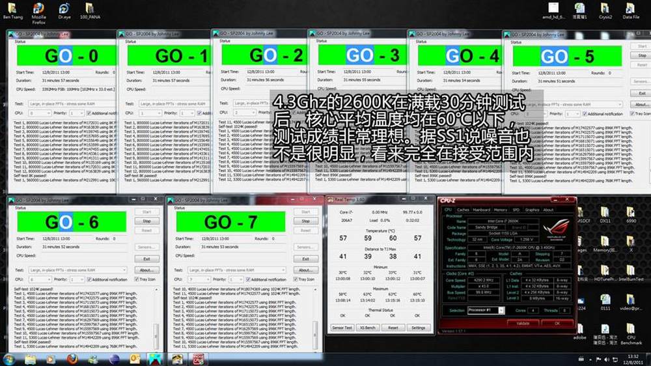Expand the CPU dropdown in GO-0 window
Viewport: 651px width, 366px height.
coord(40,113)
